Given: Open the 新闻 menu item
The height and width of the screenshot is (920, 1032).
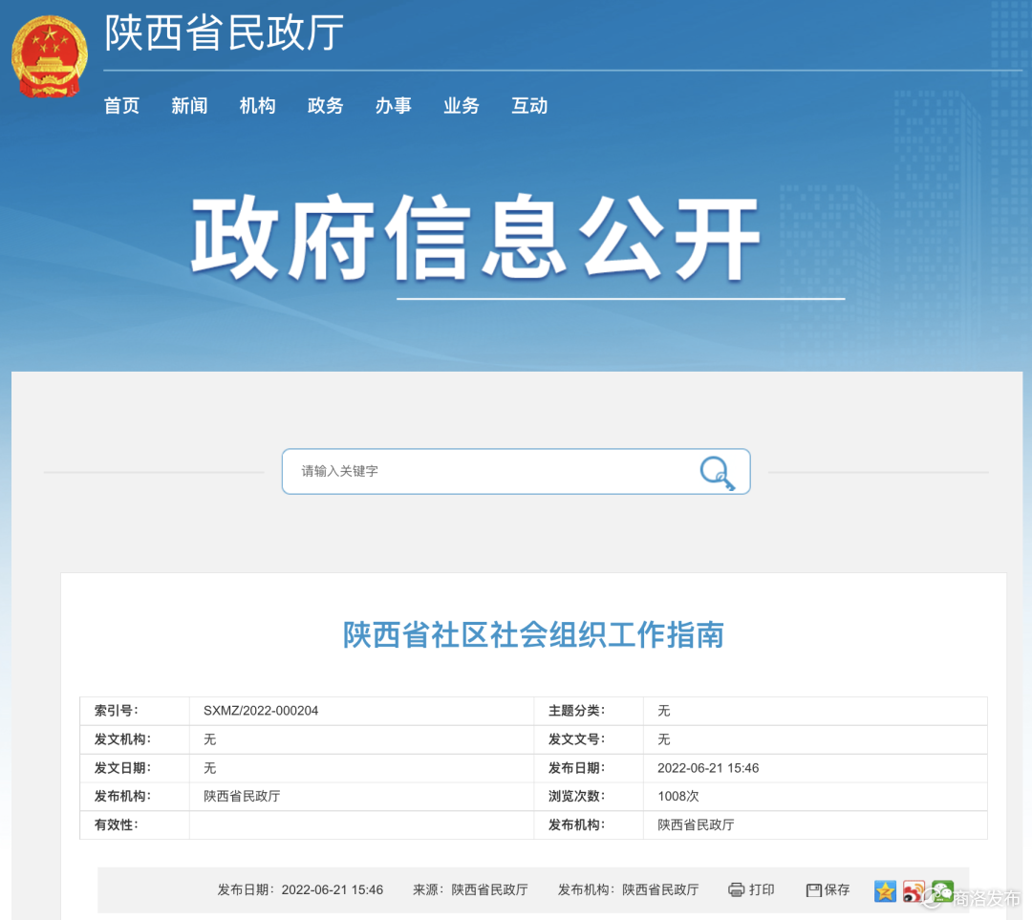Looking at the screenshot, I should (x=189, y=105).
